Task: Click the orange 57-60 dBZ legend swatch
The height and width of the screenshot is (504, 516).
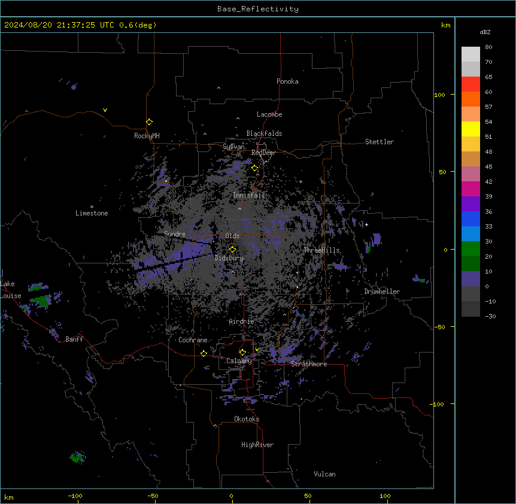Action: (x=471, y=99)
